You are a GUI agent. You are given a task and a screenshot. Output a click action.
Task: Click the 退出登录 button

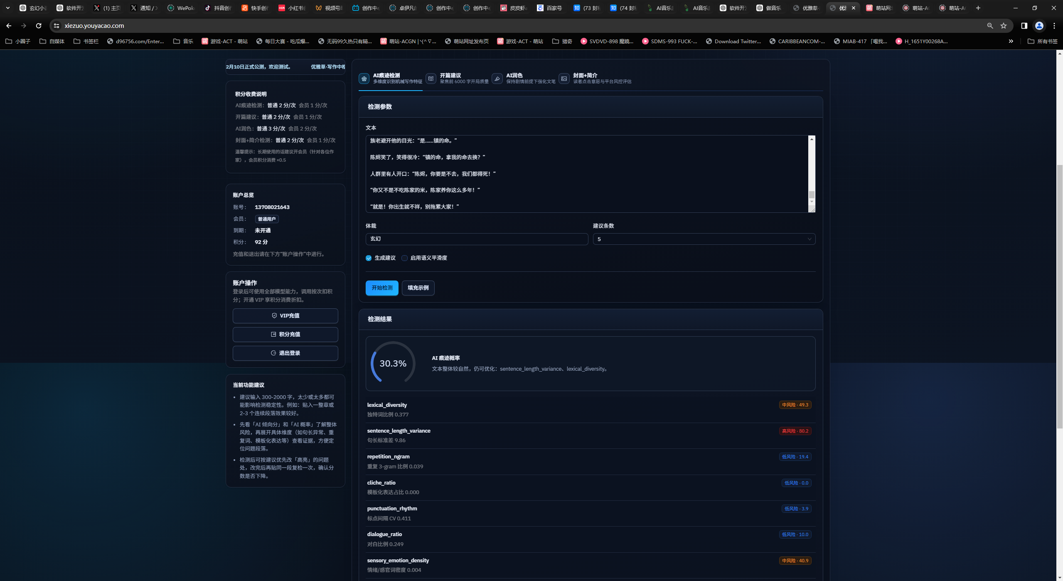pyautogui.click(x=285, y=353)
